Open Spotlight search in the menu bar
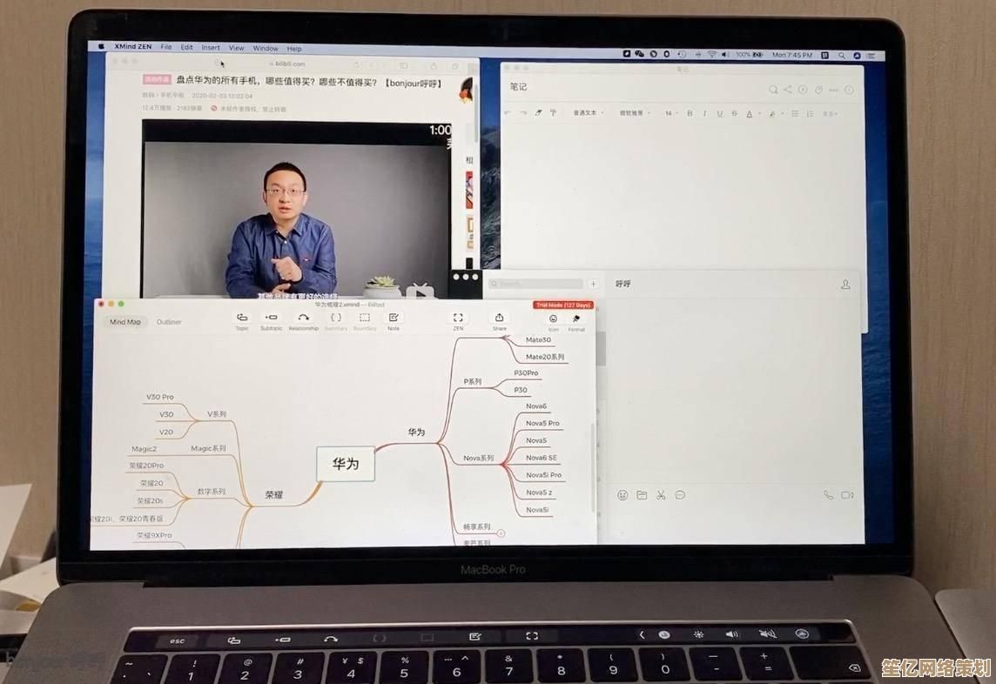Image resolution: width=996 pixels, height=684 pixels. [x=842, y=56]
